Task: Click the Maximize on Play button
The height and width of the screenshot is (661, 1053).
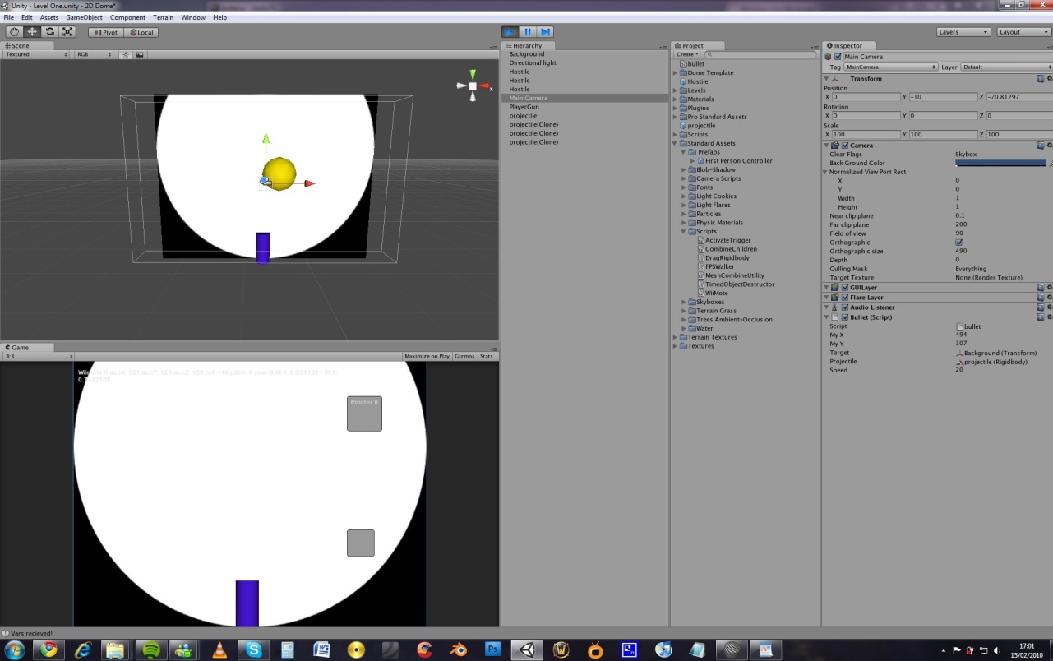Action: pos(427,355)
